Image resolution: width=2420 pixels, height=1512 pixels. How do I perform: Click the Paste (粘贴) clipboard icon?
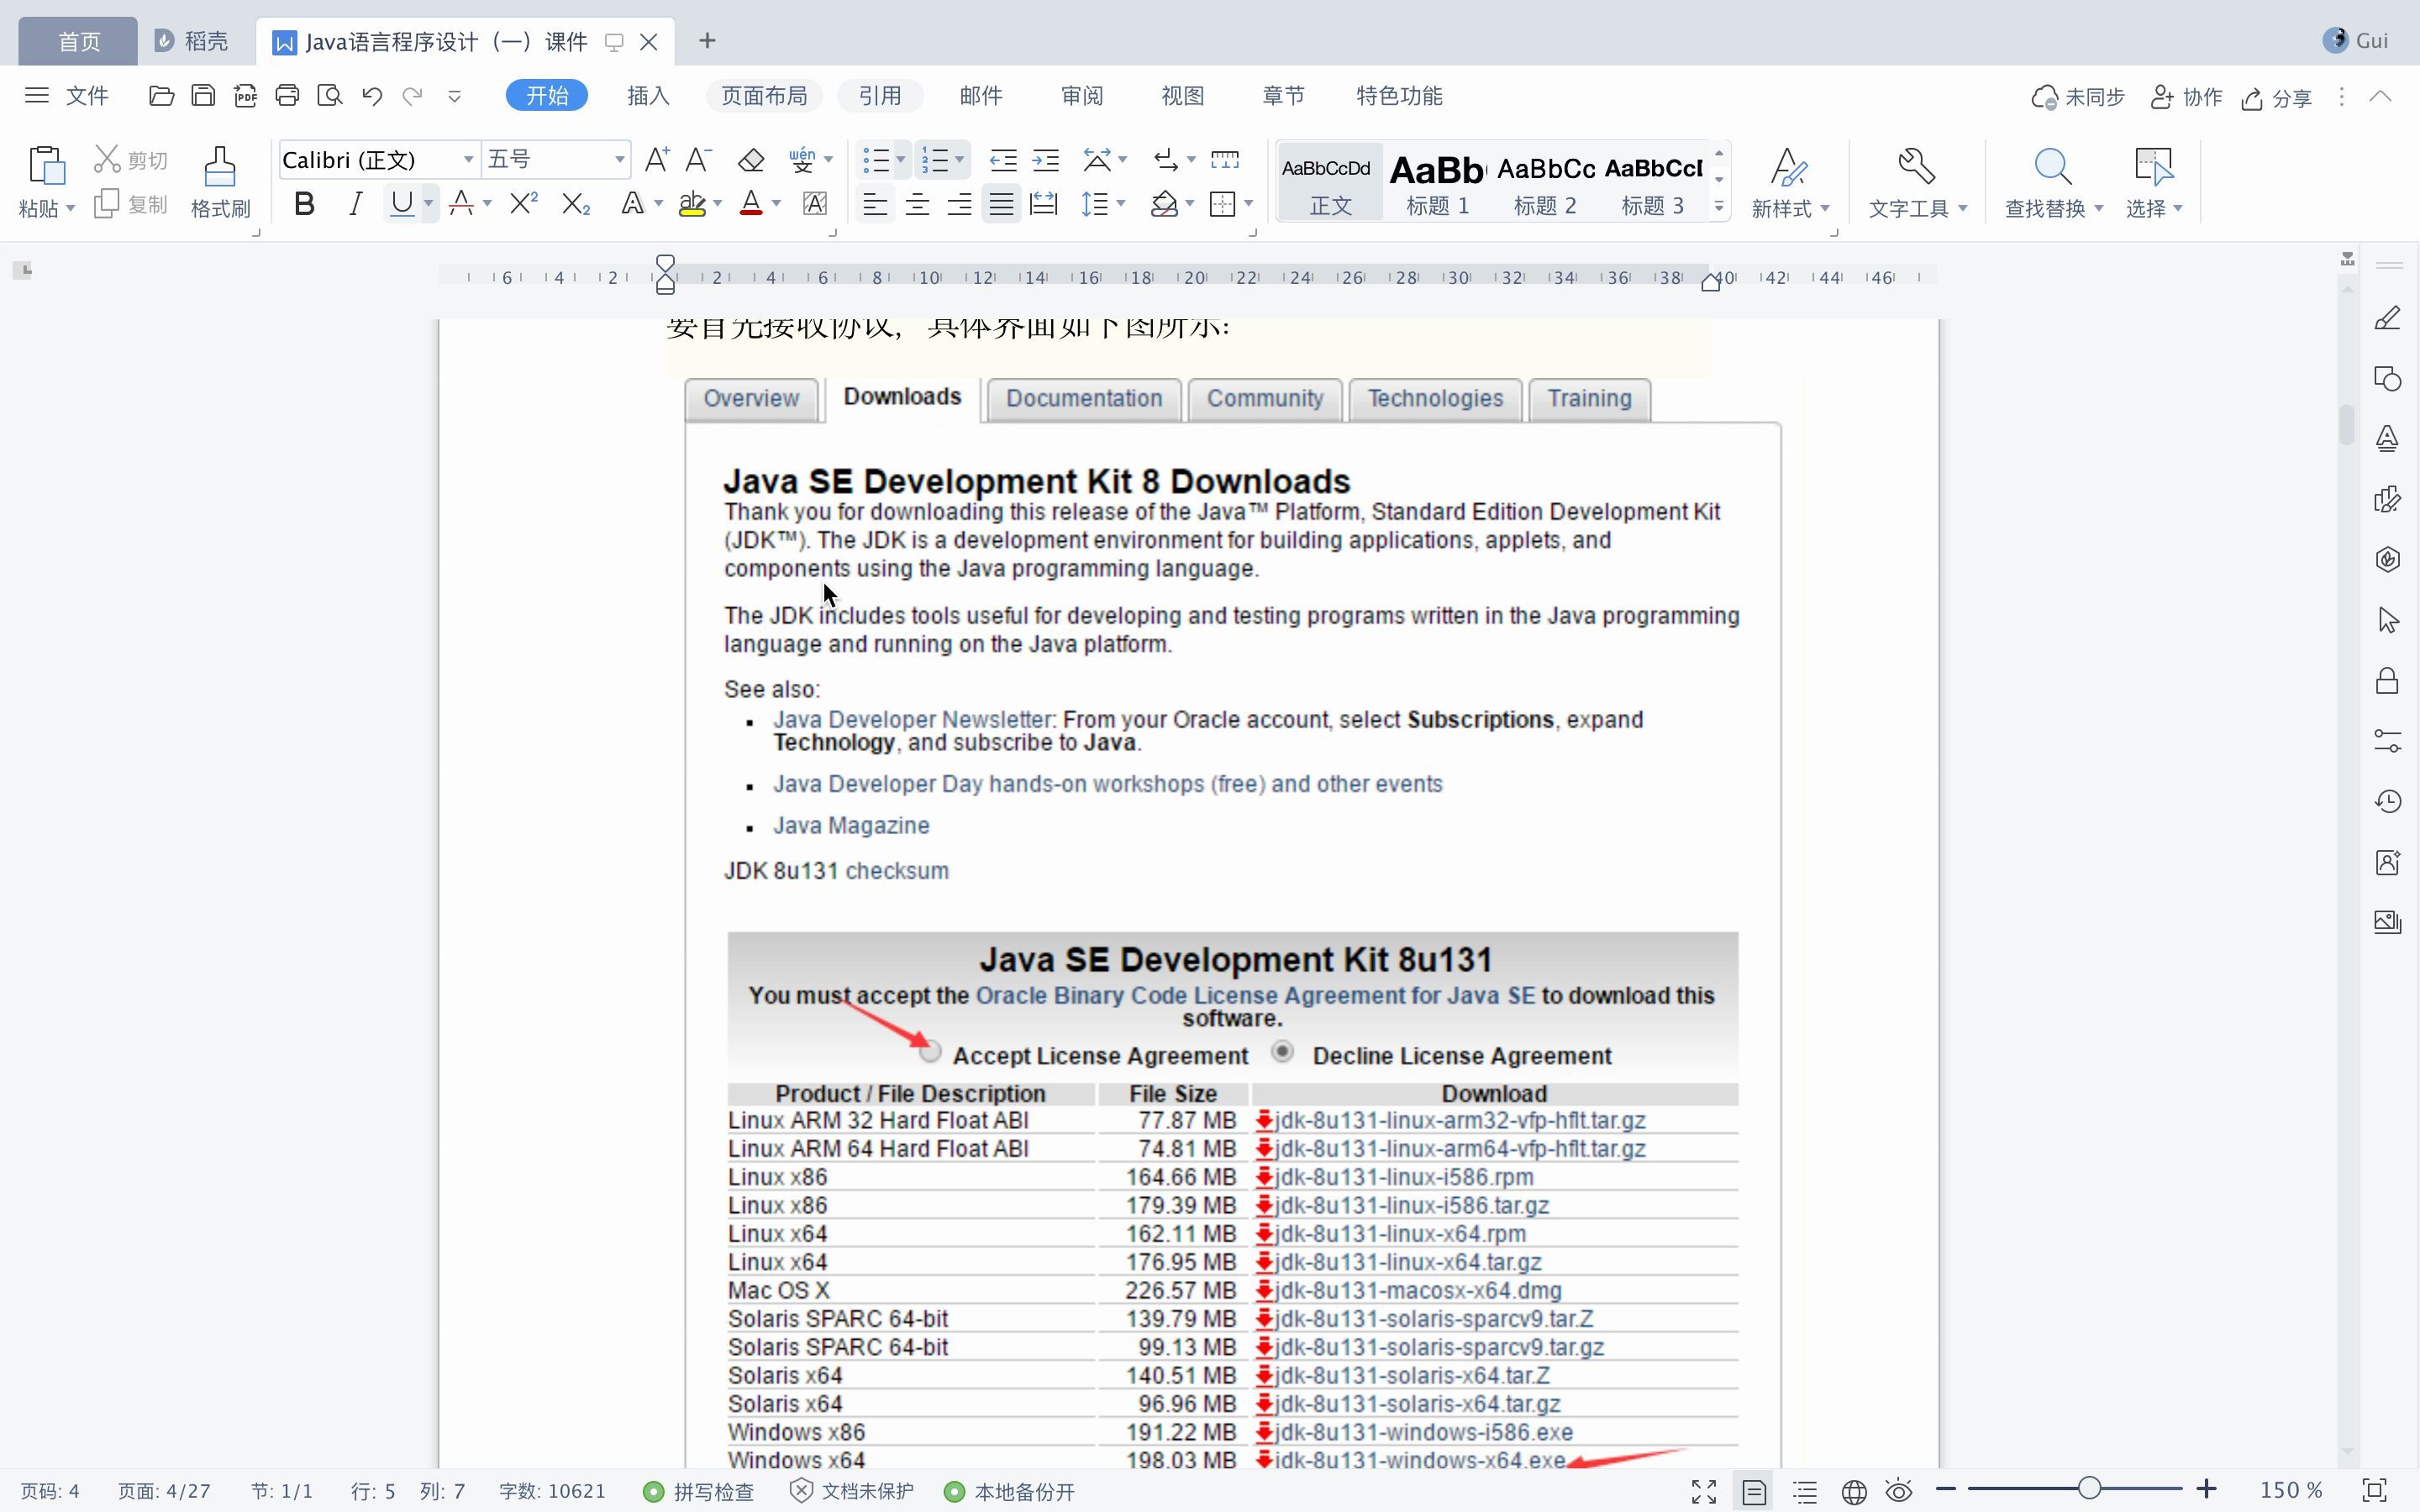46,166
